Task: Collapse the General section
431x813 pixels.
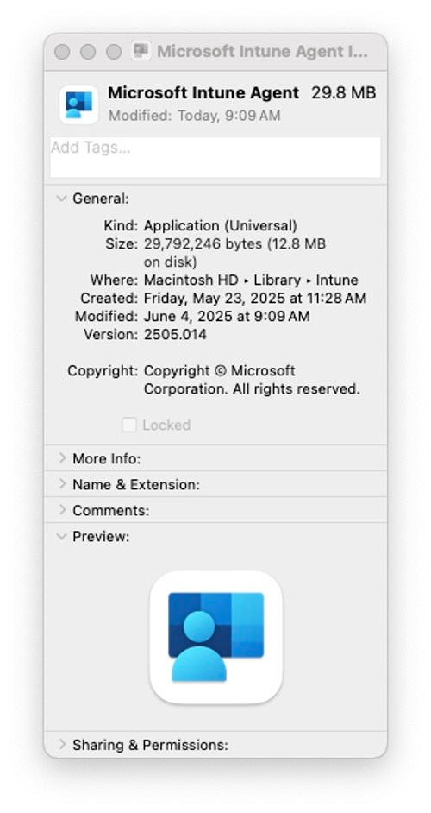Action: [x=62, y=199]
